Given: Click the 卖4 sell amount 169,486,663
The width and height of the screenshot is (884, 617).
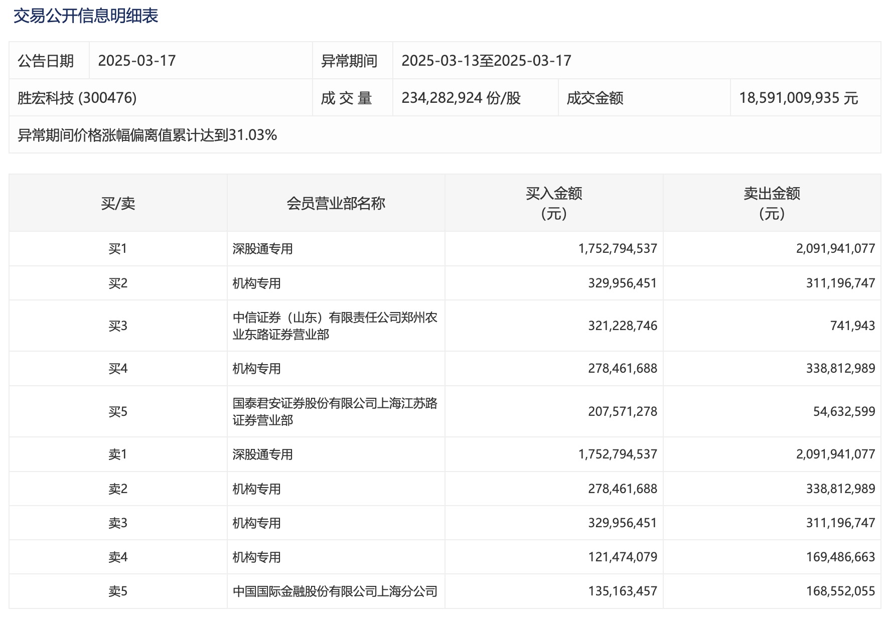Looking at the screenshot, I should click(x=840, y=557).
